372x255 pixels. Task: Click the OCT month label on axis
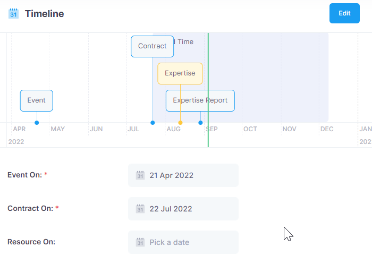(250, 129)
